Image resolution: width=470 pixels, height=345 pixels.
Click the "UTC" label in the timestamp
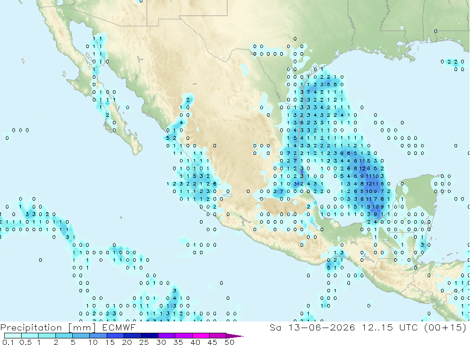pyautogui.click(x=408, y=327)
